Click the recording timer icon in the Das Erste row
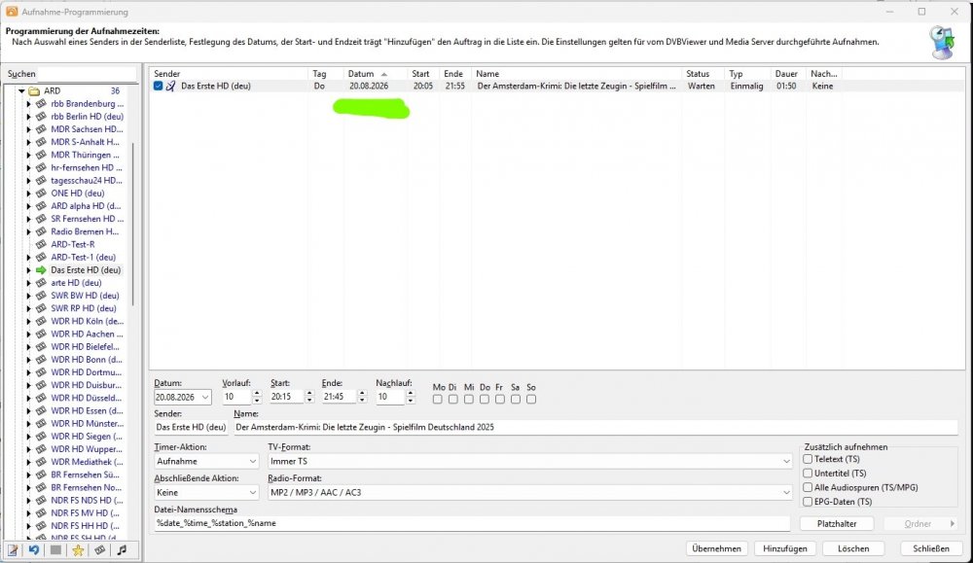Viewport: 973px width, 563px height. pos(170,87)
